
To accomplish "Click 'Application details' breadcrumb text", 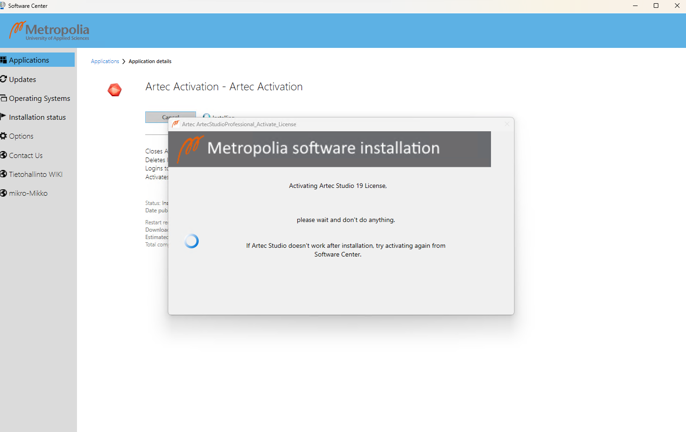I will pyautogui.click(x=150, y=61).
